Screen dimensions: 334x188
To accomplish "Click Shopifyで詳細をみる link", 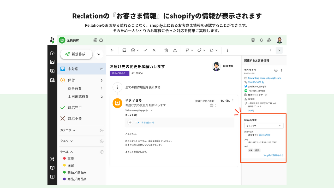I will pos(273,155).
